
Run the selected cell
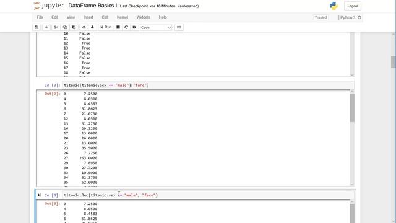(106, 27)
